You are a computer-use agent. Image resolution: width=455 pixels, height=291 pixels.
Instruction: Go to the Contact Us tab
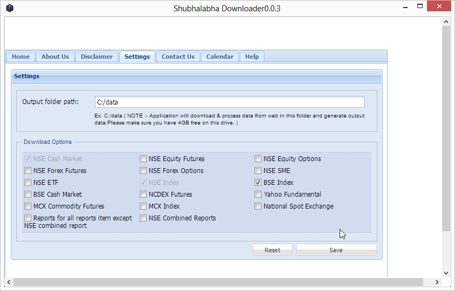[x=178, y=57]
